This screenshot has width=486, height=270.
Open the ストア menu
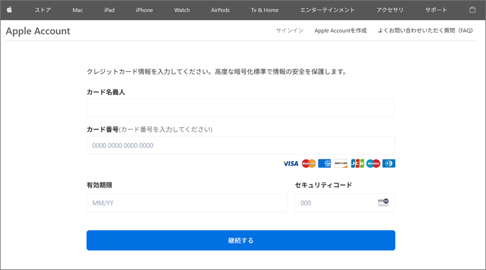[x=43, y=10]
